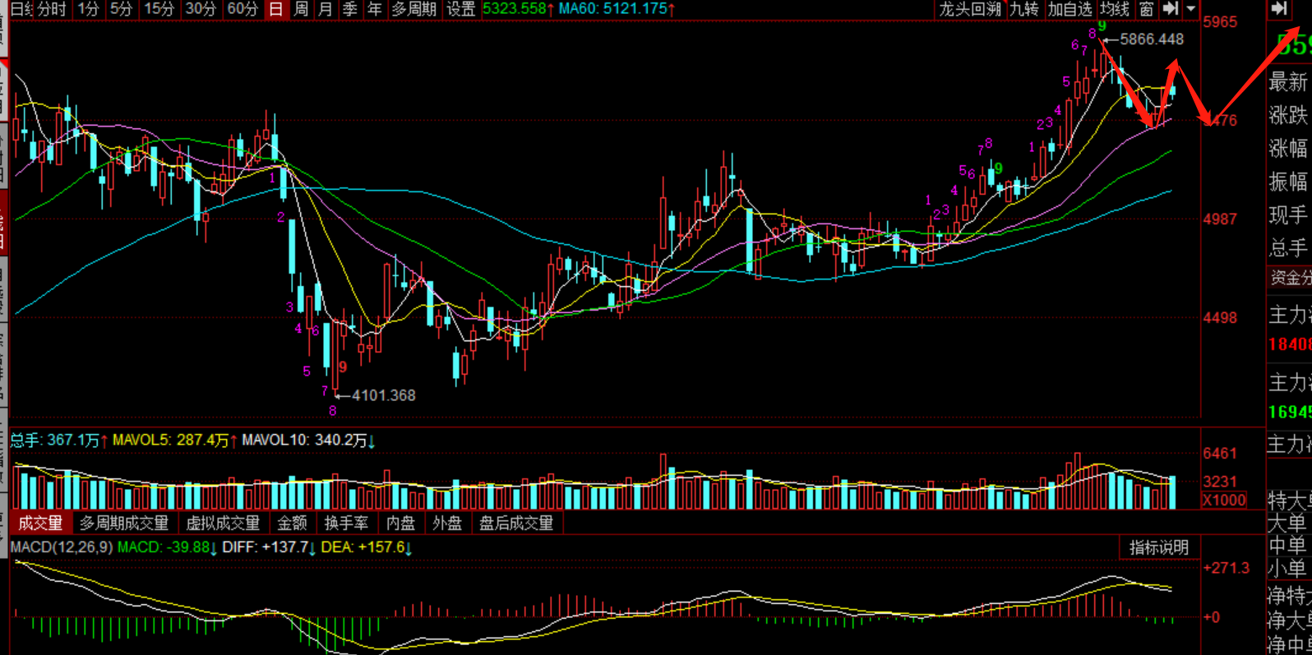Screen dimensions: 1312x655
Task: Click 加自选 to add to watchlist
Action: click(x=1069, y=9)
